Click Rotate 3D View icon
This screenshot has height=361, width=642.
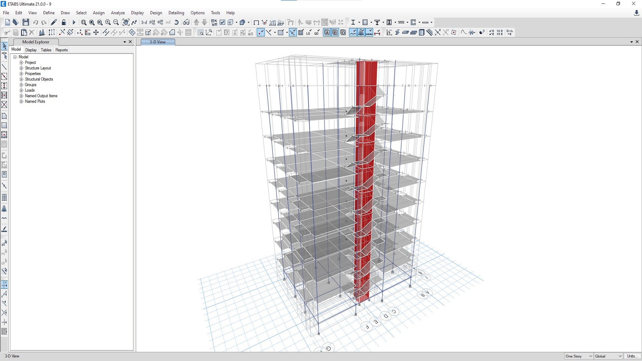click(176, 22)
